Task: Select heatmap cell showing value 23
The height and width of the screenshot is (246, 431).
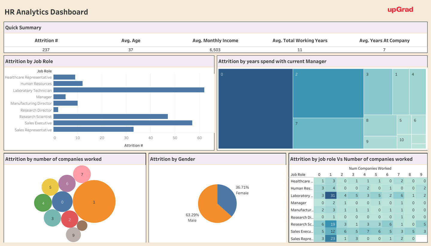Action: tap(331, 239)
